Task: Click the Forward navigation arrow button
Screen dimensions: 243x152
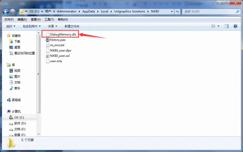Action: click(13, 12)
